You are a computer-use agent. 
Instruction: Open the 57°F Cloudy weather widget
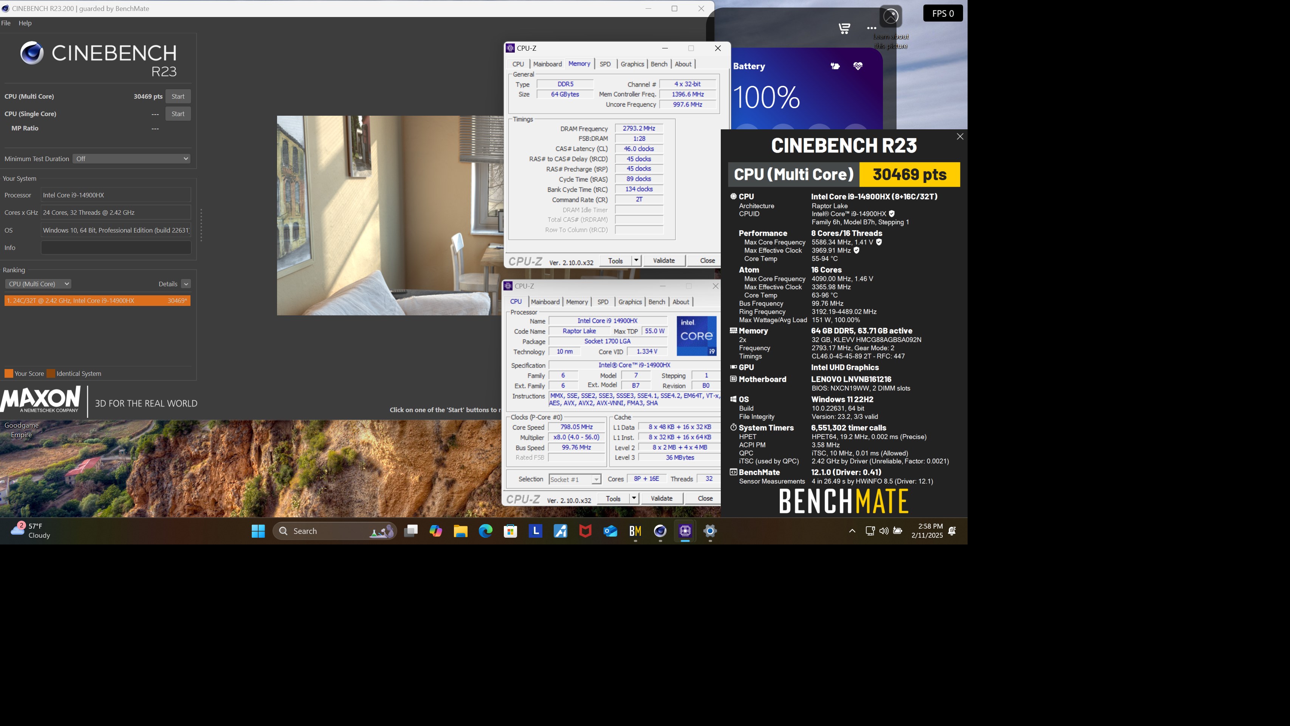31,531
